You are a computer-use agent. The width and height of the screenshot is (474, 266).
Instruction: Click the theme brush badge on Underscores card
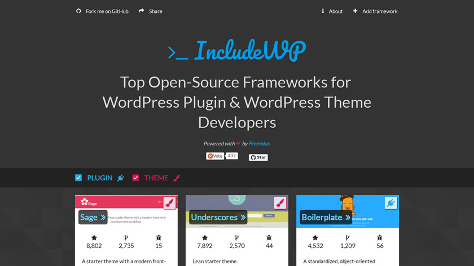[x=280, y=203]
